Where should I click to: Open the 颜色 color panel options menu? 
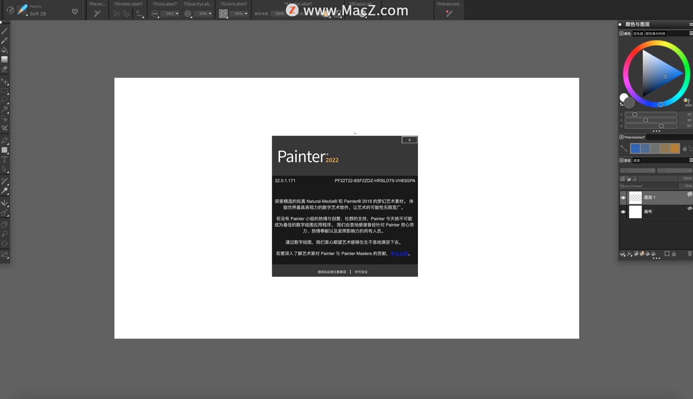point(691,33)
